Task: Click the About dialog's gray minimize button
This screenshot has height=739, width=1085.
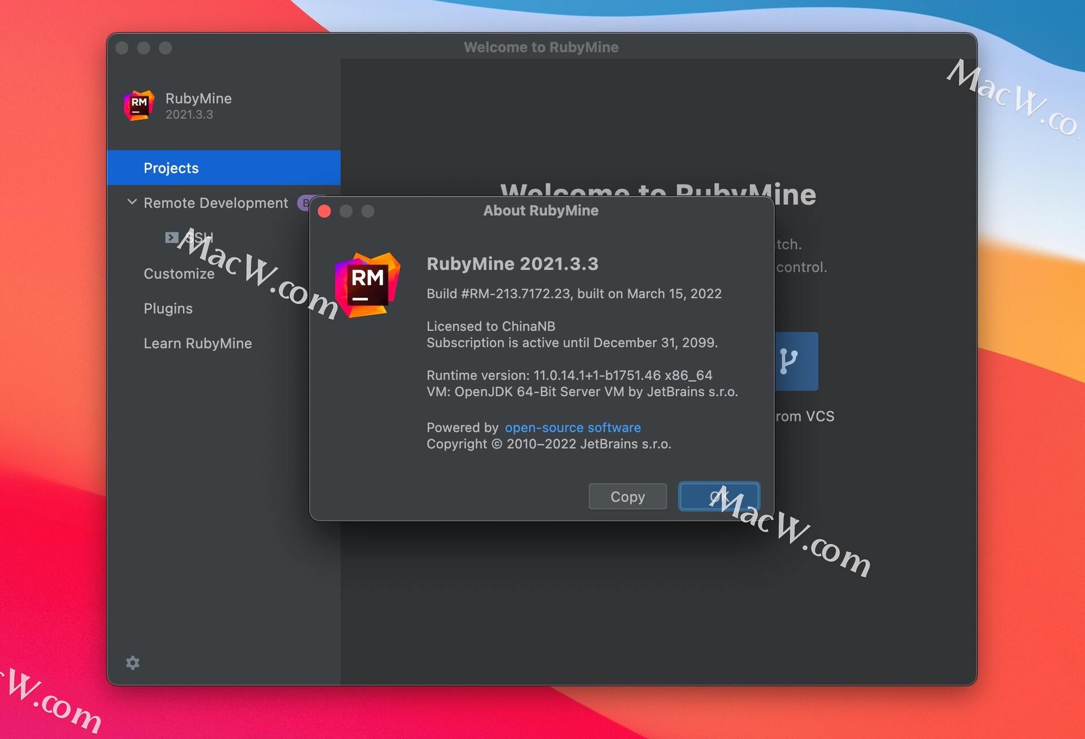Action: [346, 211]
